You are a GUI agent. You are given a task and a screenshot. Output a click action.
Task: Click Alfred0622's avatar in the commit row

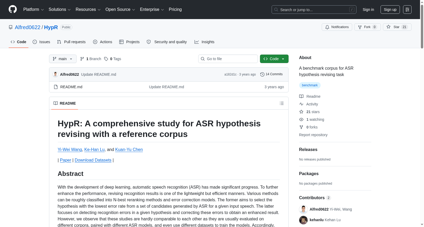(x=55, y=74)
